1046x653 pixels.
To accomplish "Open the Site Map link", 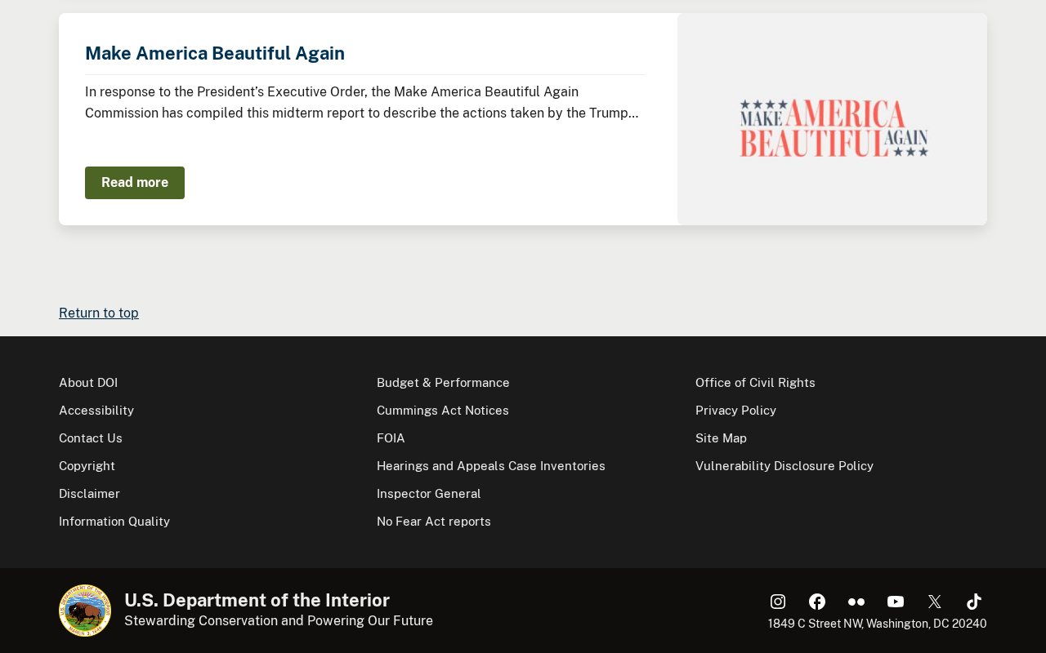I will (721, 438).
